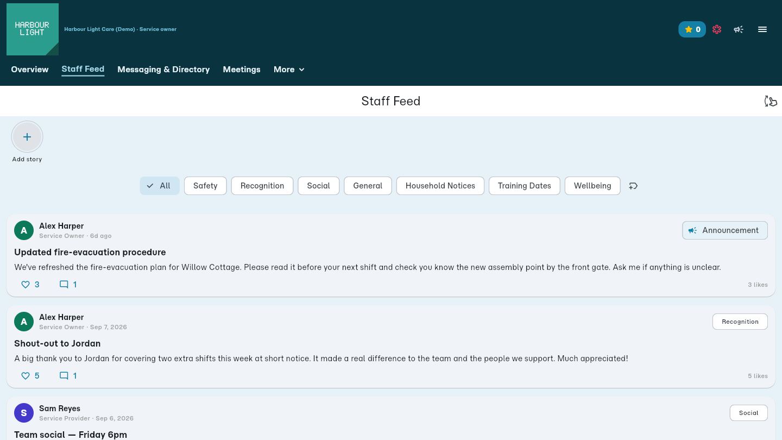Open the Meetings tab
The image size is (782, 440).
point(242,70)
